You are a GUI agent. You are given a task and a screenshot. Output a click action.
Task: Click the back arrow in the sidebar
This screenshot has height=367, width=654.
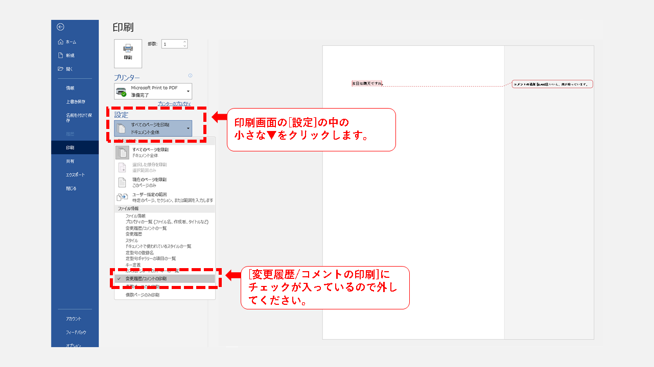pos(60,27)
